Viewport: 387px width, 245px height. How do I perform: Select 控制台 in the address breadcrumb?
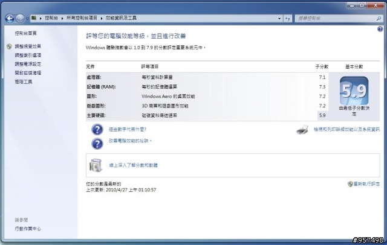point(51,18)
